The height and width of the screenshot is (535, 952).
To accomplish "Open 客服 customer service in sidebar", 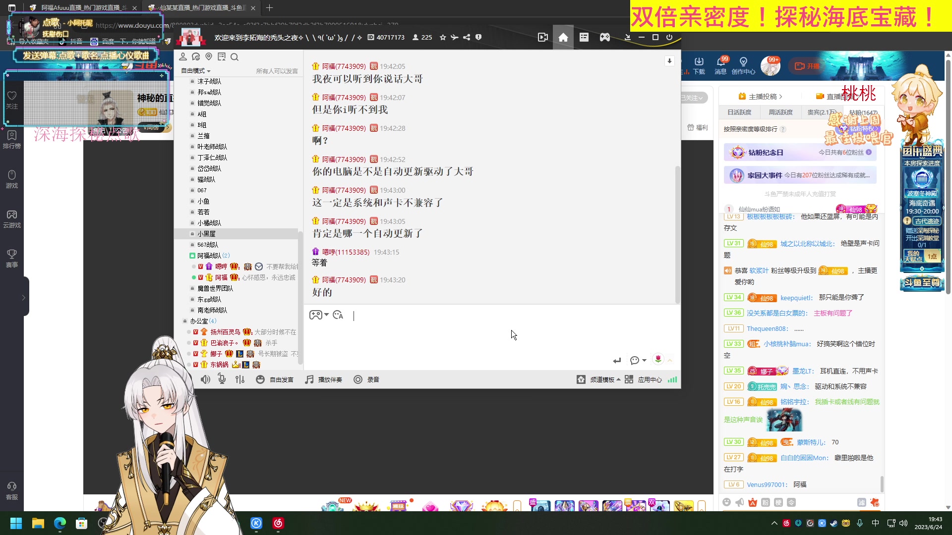I will point(12,491).
